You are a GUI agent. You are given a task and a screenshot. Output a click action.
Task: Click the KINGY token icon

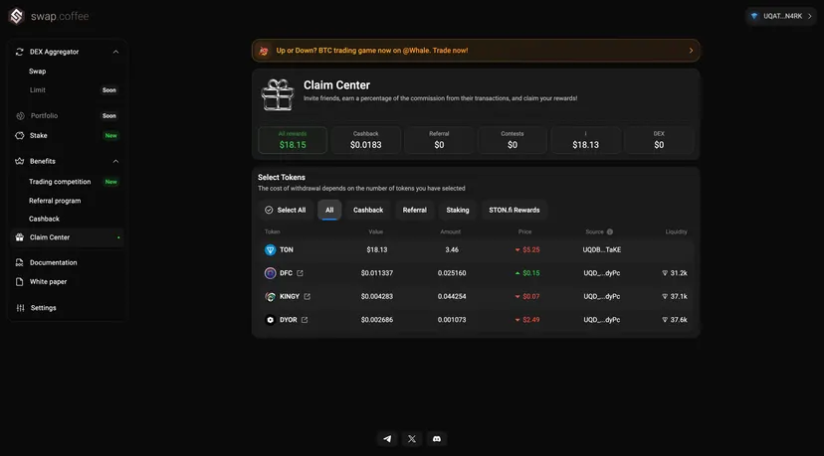(270, 296)
